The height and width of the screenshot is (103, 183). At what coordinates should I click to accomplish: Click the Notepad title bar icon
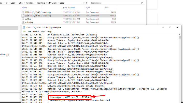[24, 28]
